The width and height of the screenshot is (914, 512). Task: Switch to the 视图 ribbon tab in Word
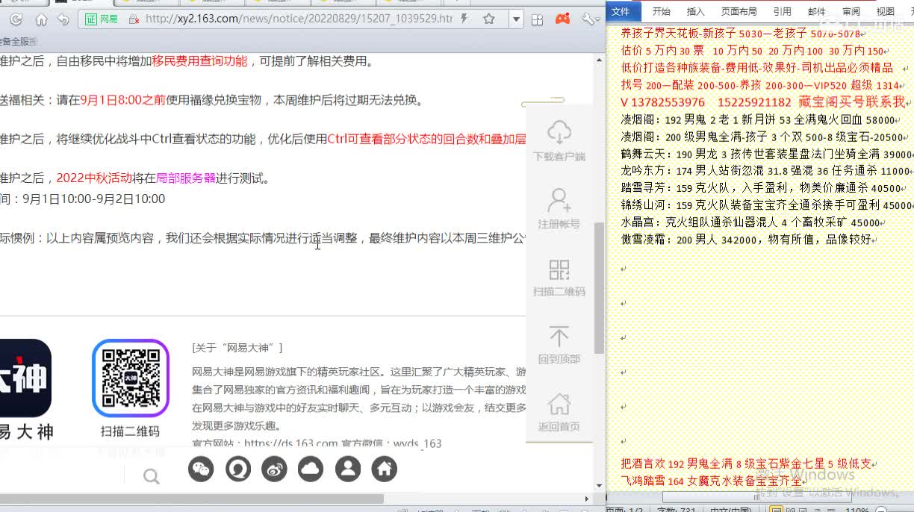pyautogui.click(x=886, y=11)
